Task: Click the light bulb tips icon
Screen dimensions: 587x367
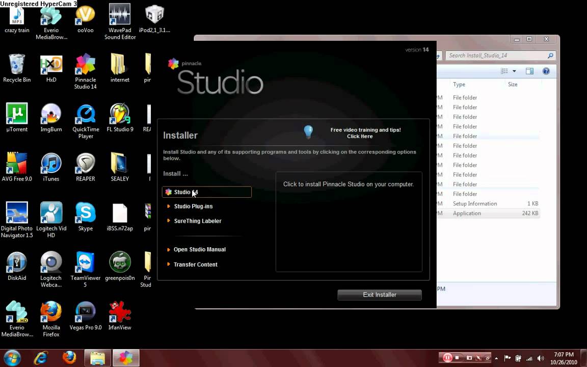Action: tap(308, 132)
